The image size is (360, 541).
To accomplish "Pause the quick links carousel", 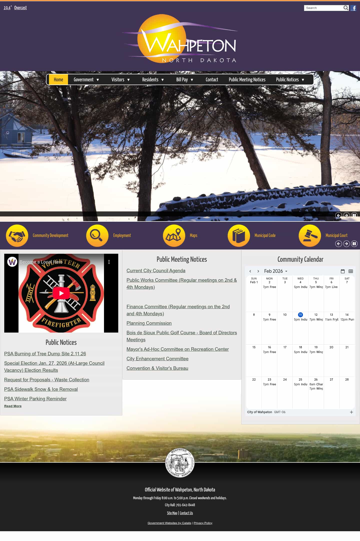I will click(354, 244).
